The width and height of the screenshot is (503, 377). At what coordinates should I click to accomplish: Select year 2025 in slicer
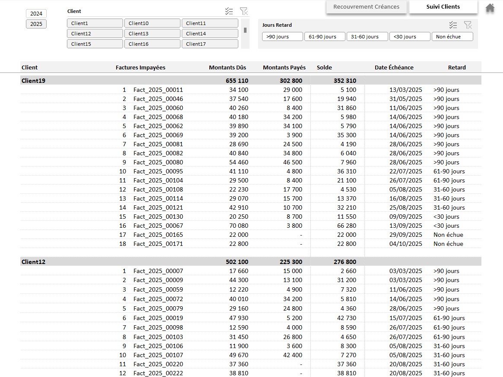(36, 24)
